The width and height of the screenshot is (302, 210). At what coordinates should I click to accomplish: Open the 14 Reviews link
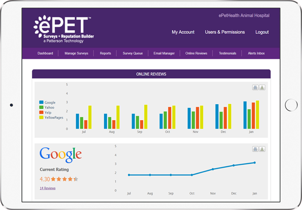[48, 188]
